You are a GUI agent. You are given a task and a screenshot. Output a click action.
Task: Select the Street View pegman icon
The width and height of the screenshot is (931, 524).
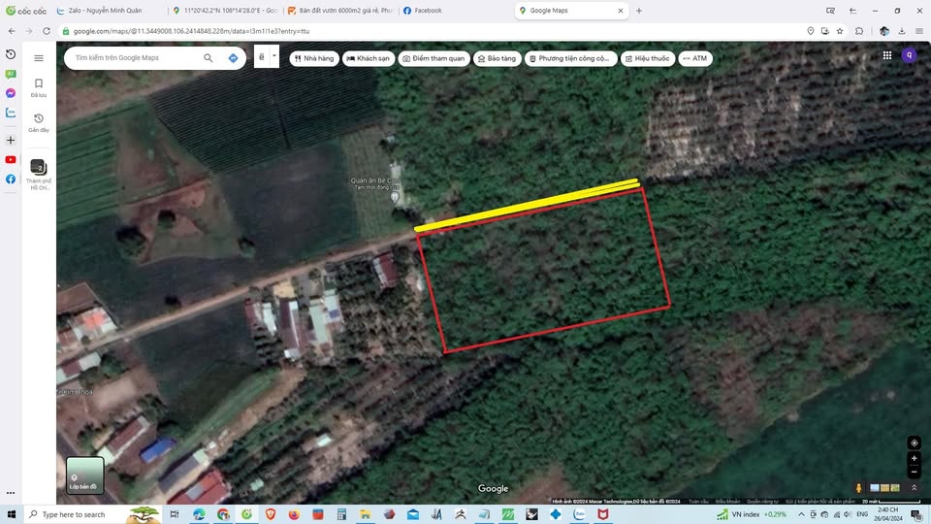859,487
